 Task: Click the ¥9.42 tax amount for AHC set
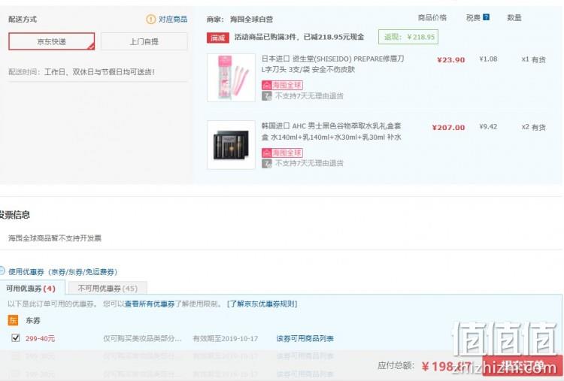coord(488,126)
